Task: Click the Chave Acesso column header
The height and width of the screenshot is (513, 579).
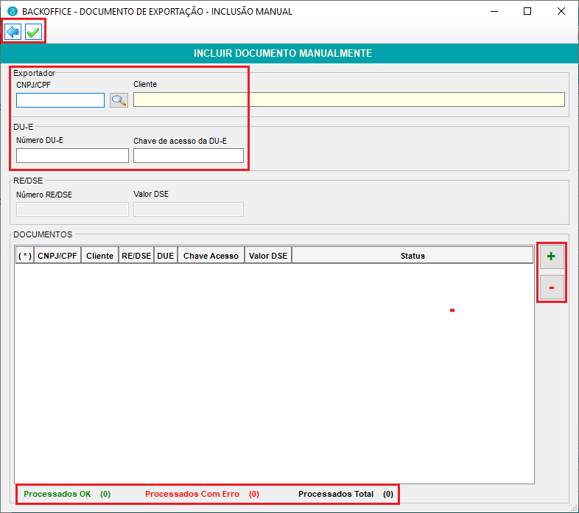Action: [x=211, y=256]
